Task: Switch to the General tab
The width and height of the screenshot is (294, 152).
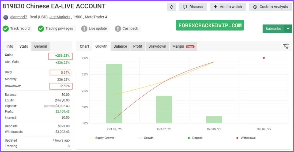Action: point(41,46)
